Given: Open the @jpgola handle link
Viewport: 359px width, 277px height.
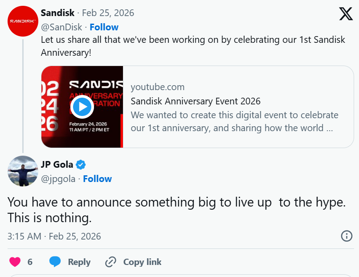Looking at the screenshot, I should point(59,179).
